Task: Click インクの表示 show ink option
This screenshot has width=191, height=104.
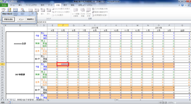Action: pyautogui.click(x=58, y=15)
